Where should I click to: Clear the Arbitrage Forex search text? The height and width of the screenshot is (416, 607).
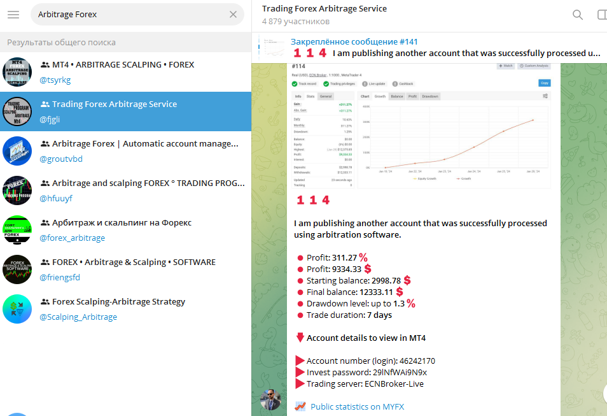233,15
